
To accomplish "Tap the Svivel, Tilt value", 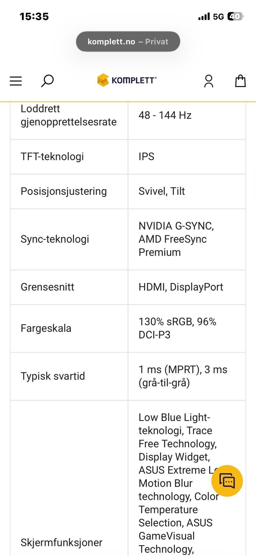I will click(162, 191).
